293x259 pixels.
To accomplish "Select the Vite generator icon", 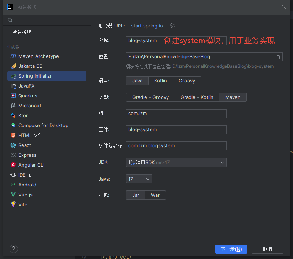I will (13, 204).
